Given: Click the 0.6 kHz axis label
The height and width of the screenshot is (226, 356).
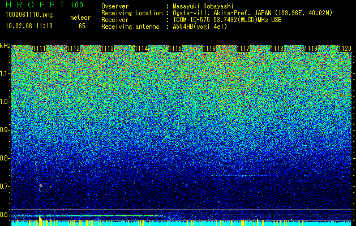Looking at the screenshot, I should coord(5,215).
